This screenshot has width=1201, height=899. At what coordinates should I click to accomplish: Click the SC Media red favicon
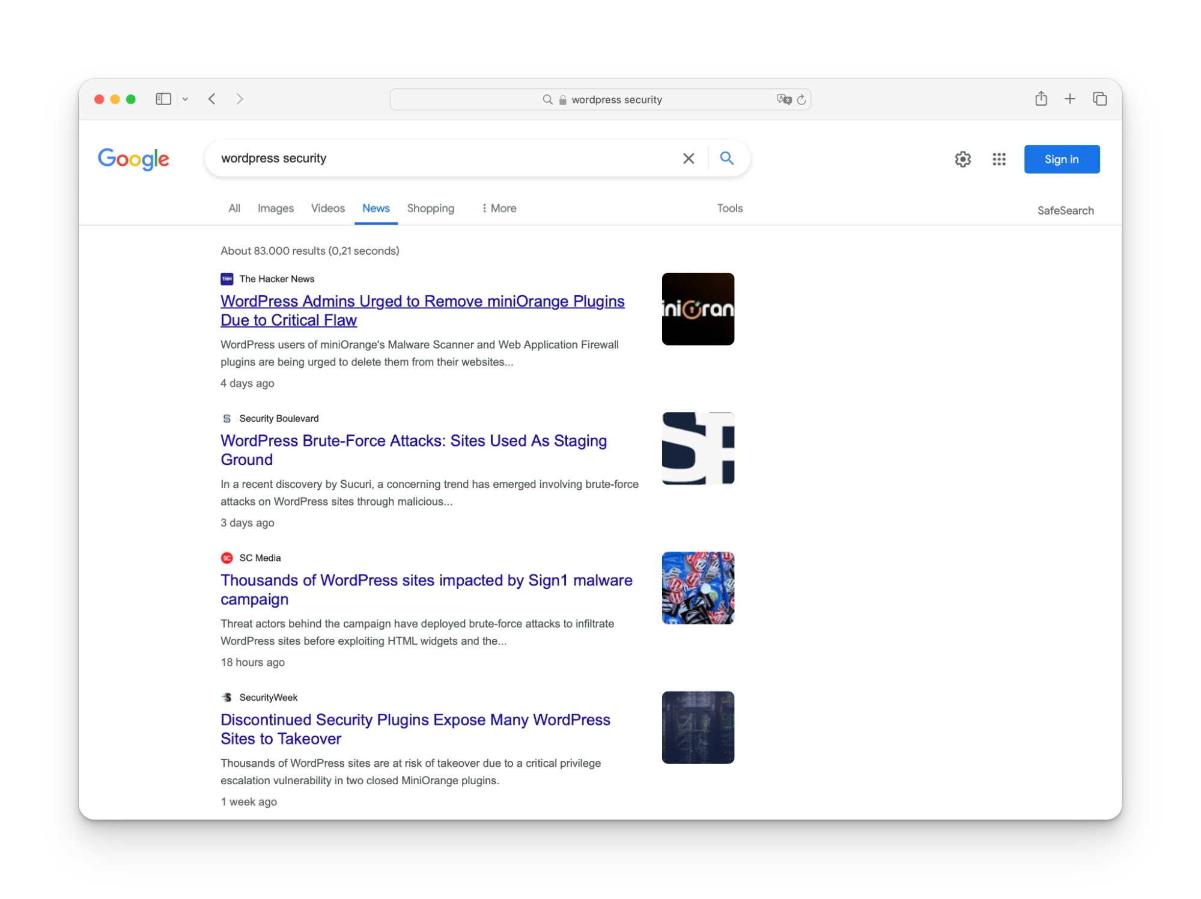(x=227, y=558)
